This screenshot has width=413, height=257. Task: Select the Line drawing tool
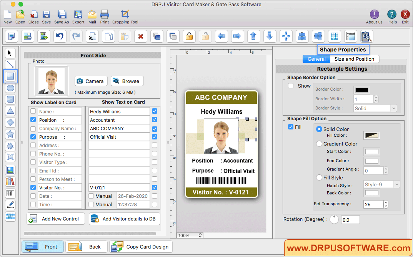pos(10,65)
